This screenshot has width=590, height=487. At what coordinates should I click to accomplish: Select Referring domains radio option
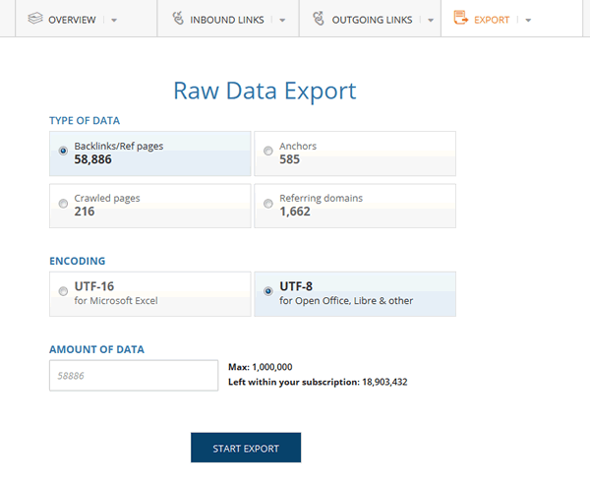268,204
